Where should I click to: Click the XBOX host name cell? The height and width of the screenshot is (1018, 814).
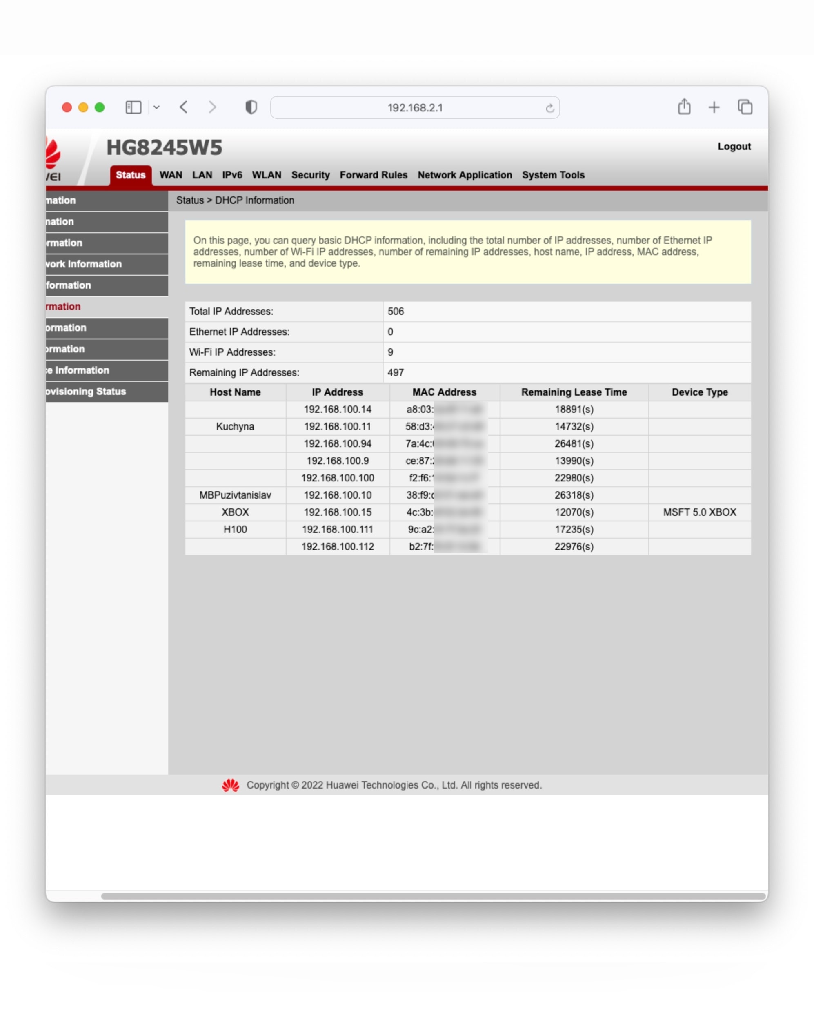click(235, 512)
